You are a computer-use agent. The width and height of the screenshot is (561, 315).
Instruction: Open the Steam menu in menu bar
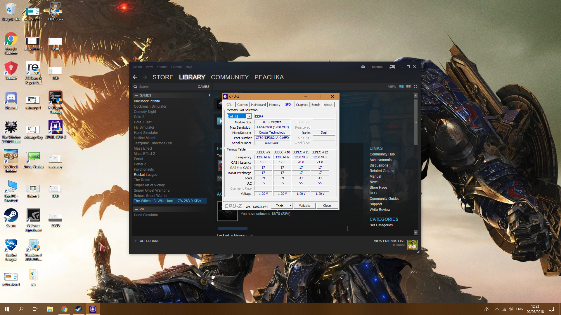coord(137,67)
